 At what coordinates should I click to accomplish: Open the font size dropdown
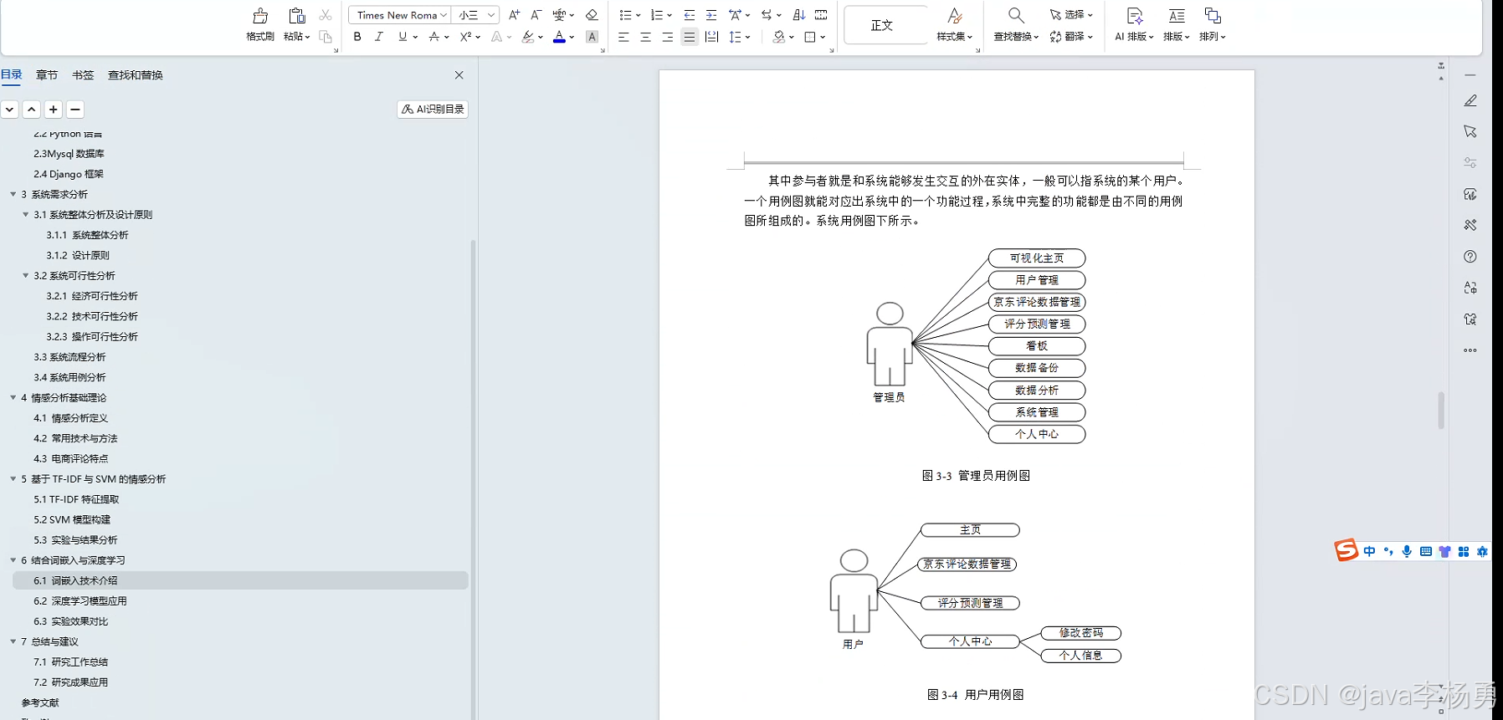(491, 15)
